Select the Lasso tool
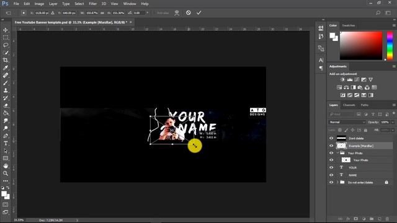The image size is (397, 223). click(x=6, y=45)
